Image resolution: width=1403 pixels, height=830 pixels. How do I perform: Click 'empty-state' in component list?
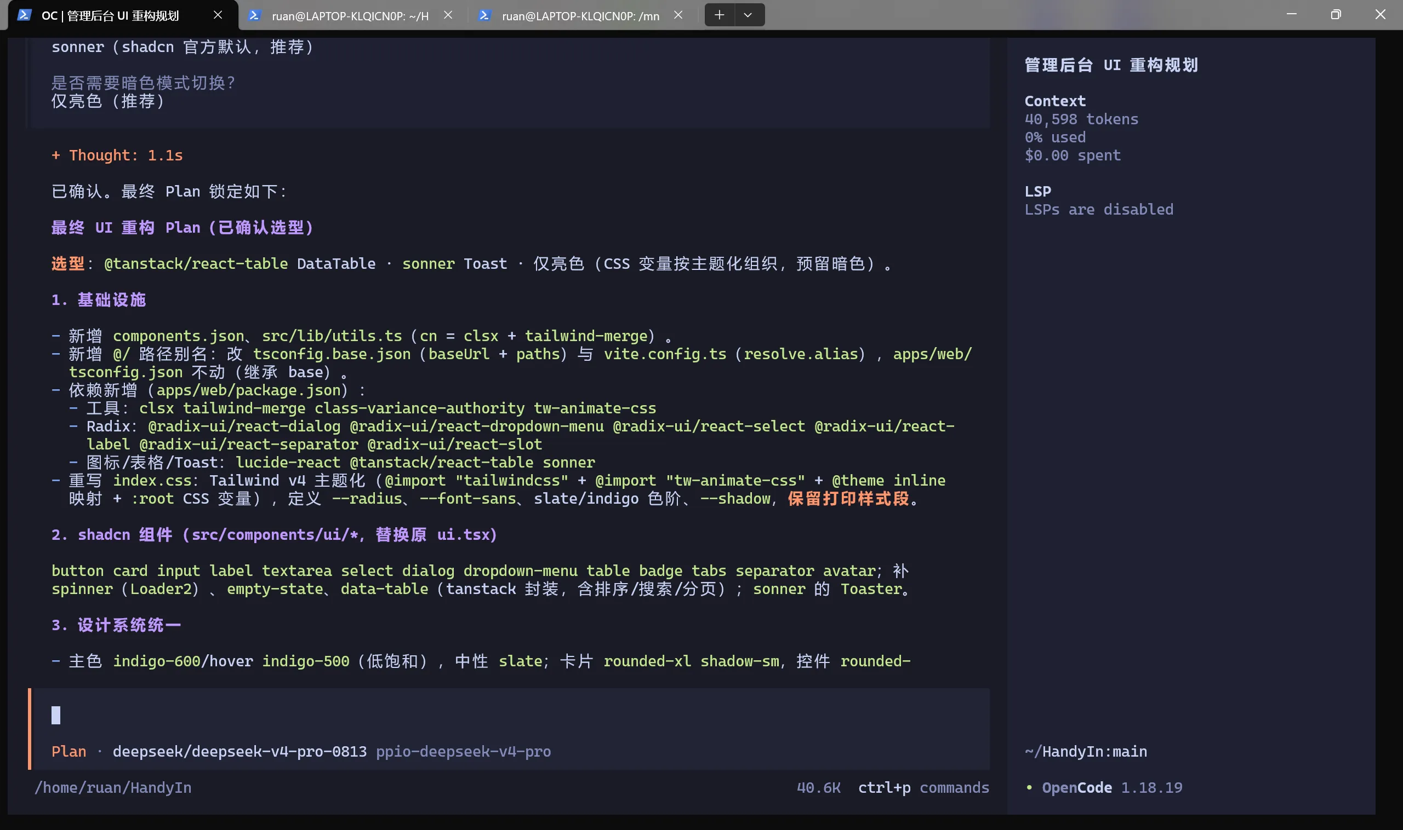[x=275, y=589]
